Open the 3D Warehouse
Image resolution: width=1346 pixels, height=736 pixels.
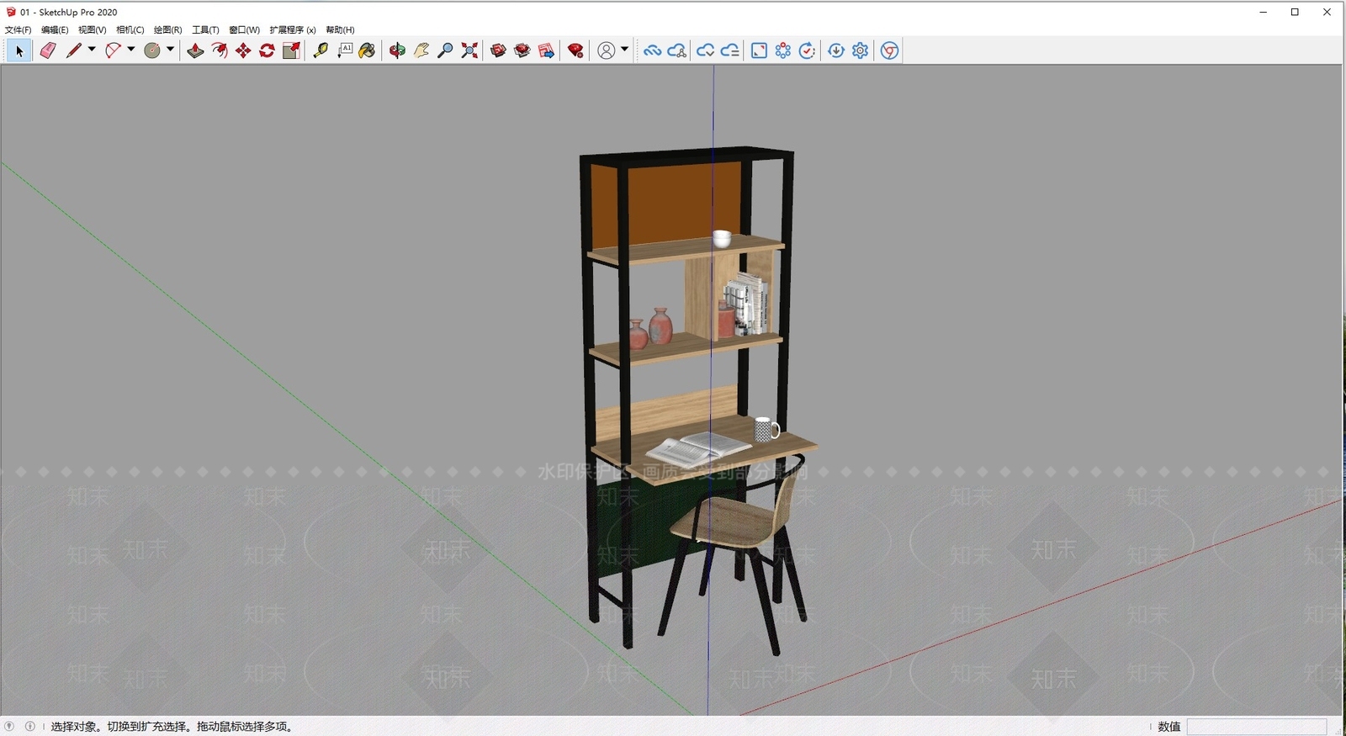click(x=498, y=50)
